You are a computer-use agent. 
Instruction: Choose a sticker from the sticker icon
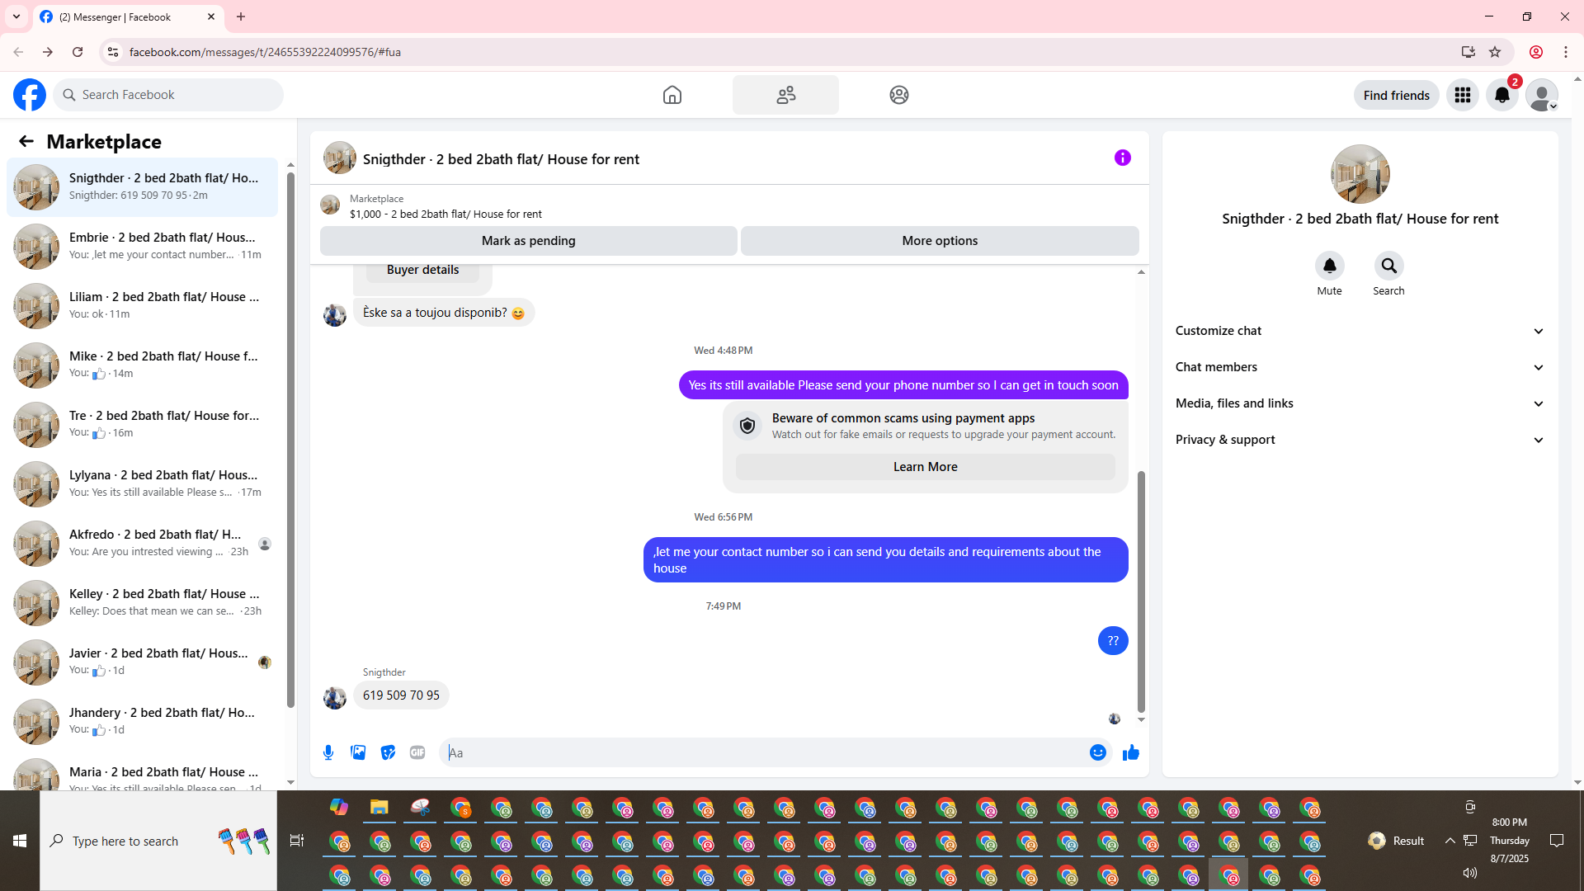(x=388, y=752)
